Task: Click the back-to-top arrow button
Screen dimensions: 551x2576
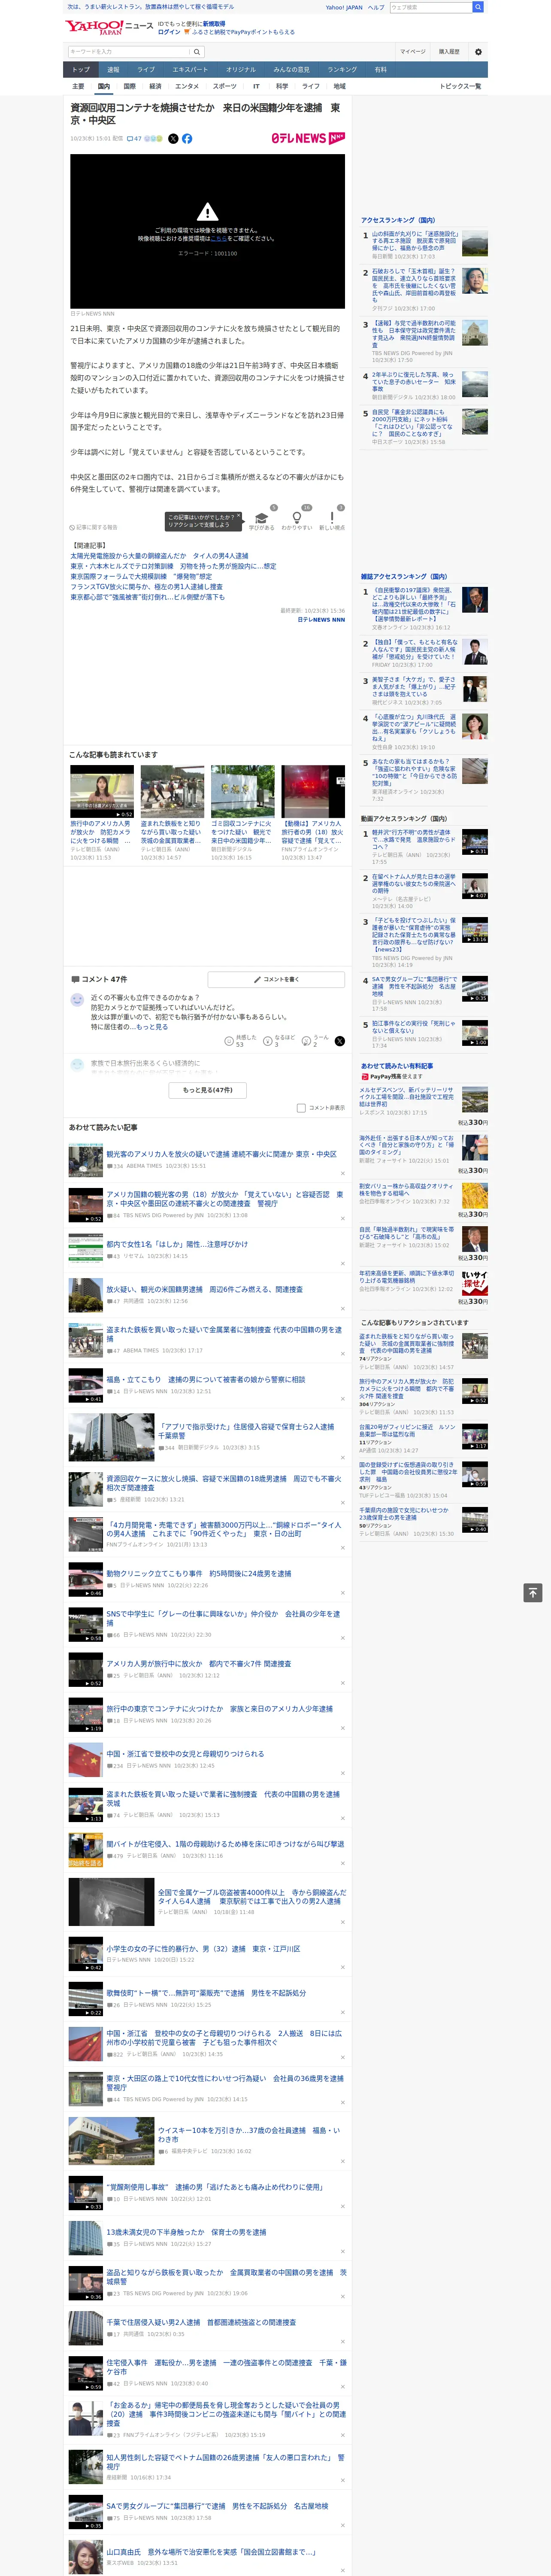Action: (x=533, y=1592)
